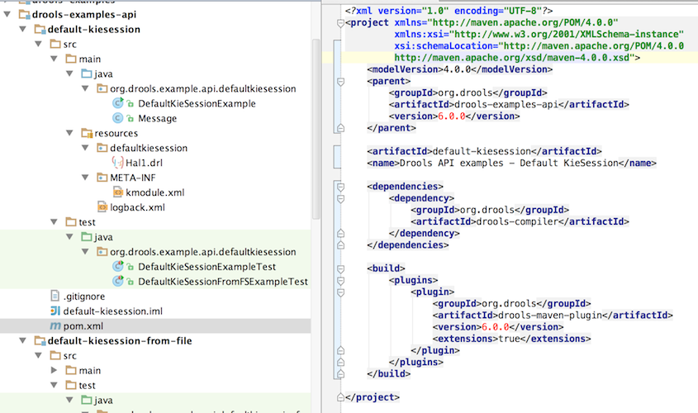Fold the build block in editor gutter
The image size is (698, 413).
tap(340, 268)
